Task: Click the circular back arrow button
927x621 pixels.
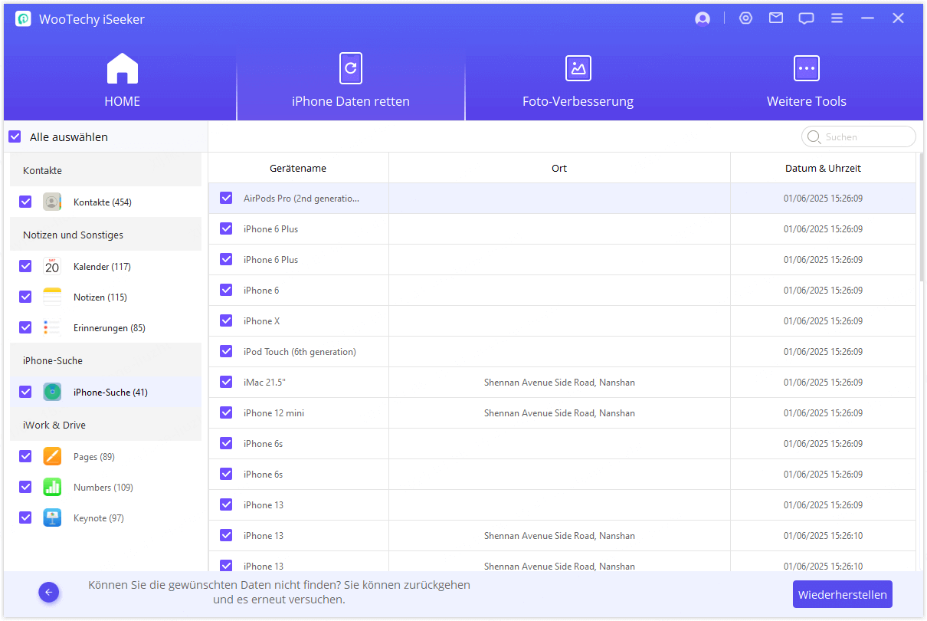Action: tap(48, 592)
